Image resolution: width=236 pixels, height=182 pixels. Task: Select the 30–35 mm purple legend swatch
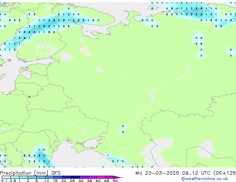click(83, 177)
